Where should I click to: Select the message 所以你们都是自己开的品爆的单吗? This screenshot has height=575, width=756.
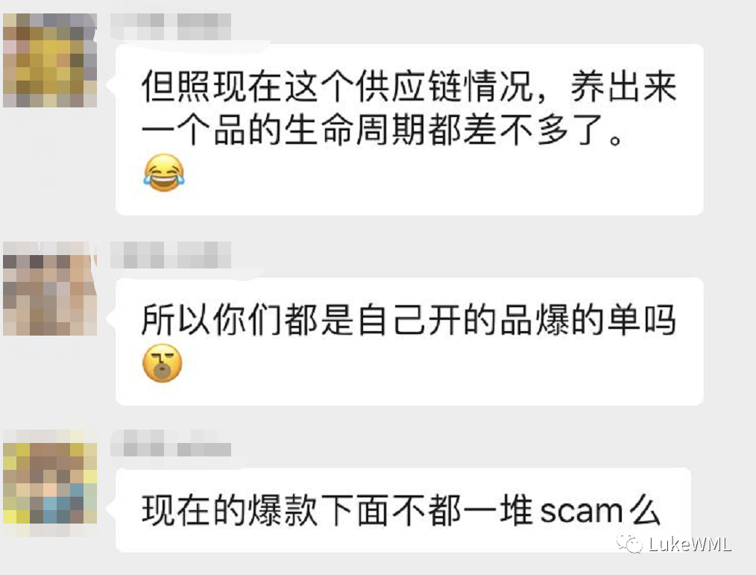tap(409, 342)
